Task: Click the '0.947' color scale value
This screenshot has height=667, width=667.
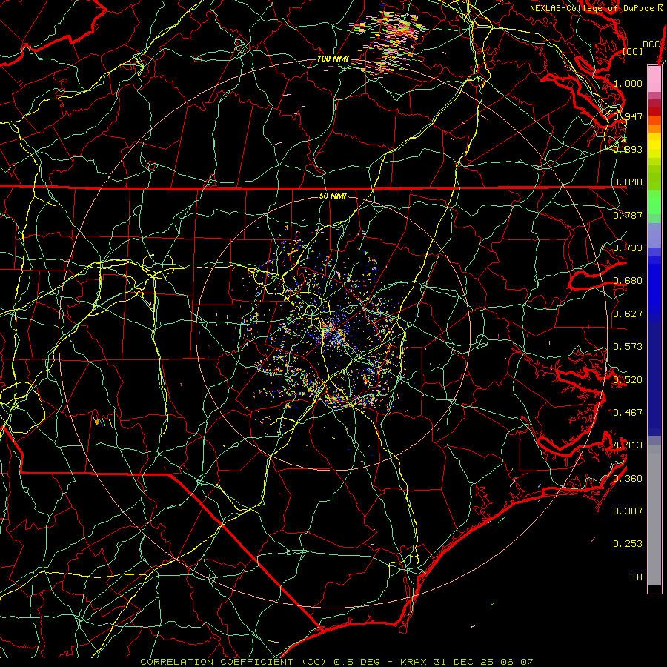Action: click(628, 116)
